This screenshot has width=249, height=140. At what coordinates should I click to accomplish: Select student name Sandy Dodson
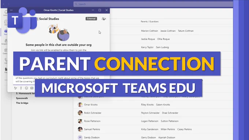pos(92,137)
